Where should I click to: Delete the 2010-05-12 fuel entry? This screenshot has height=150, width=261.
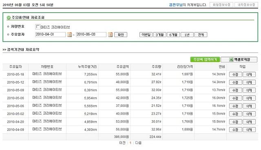tap(249, 82)
